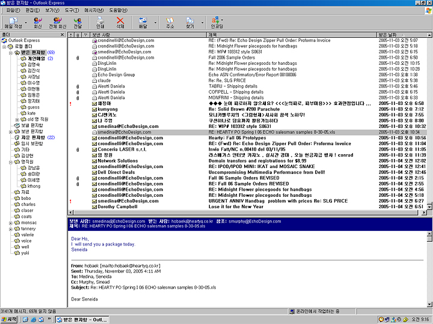Select the kthong folder
This screenshot has width=433, height=324.
[x=31, y=186]
